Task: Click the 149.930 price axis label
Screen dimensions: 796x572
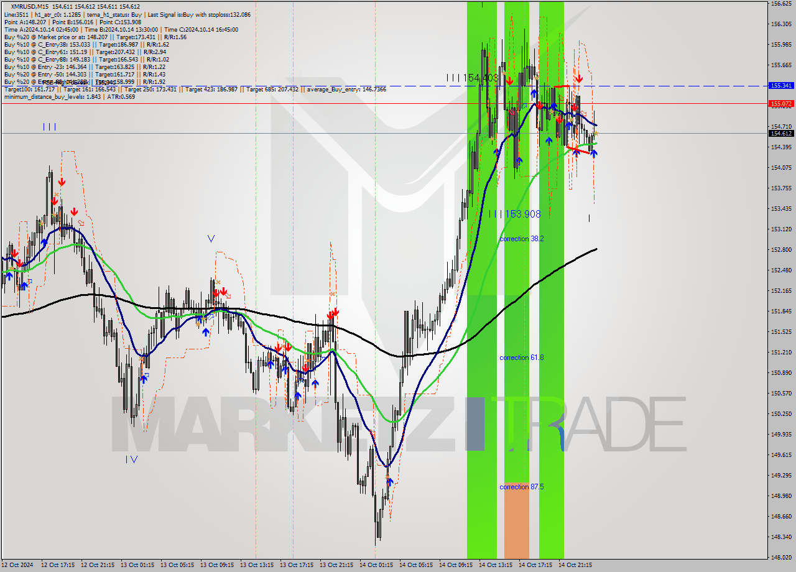Action: click(x=781, y=435)
